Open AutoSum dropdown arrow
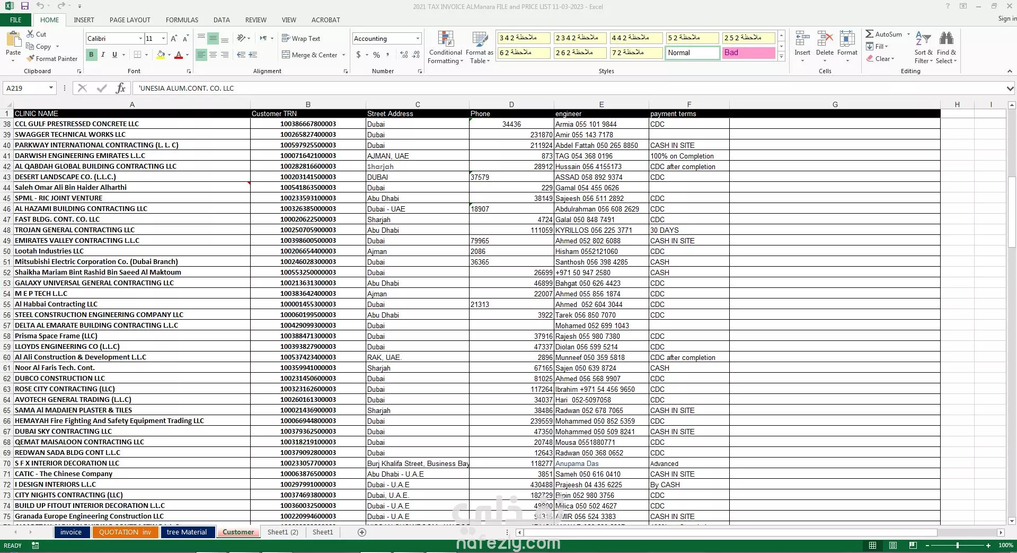This screenshot has height=553, width=1017. [x=908, y=34]
